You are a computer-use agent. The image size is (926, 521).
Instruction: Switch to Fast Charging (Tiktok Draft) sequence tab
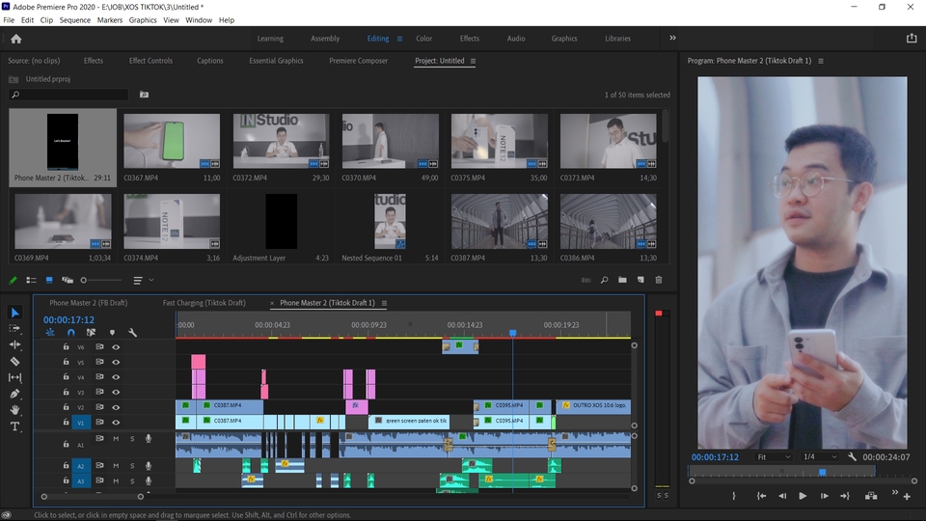(x=204, y=303)
